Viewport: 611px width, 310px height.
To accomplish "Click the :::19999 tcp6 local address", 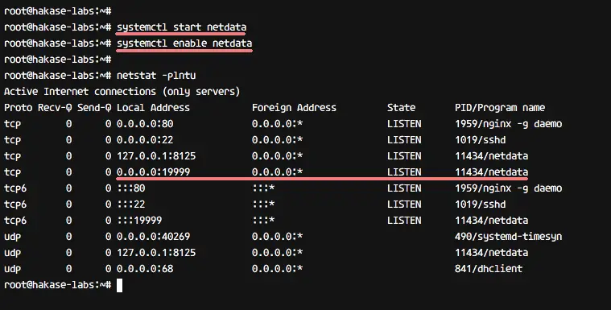I will [x=139, y=221].
